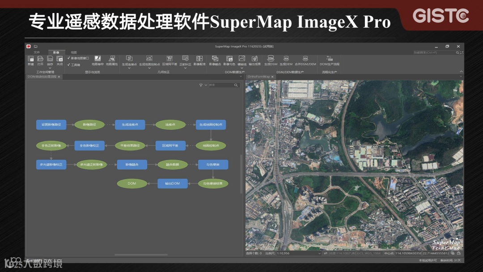Click the 生成DSM icon
This screenshot has width=483, height=272.
271,58
